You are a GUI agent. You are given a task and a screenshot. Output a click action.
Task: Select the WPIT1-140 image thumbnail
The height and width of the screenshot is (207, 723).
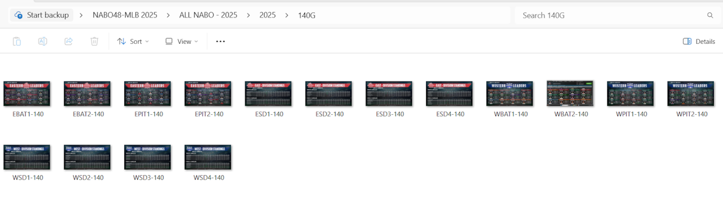pos(630,93)
